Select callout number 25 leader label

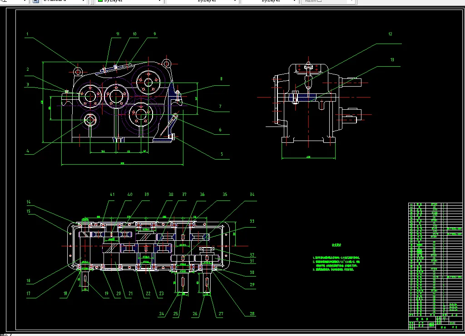click(176, 314)
